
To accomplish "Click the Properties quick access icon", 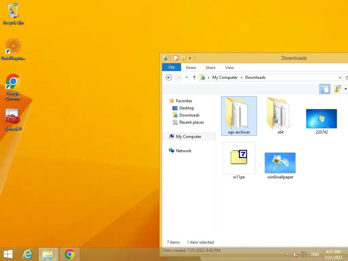I will click(176, 58).
